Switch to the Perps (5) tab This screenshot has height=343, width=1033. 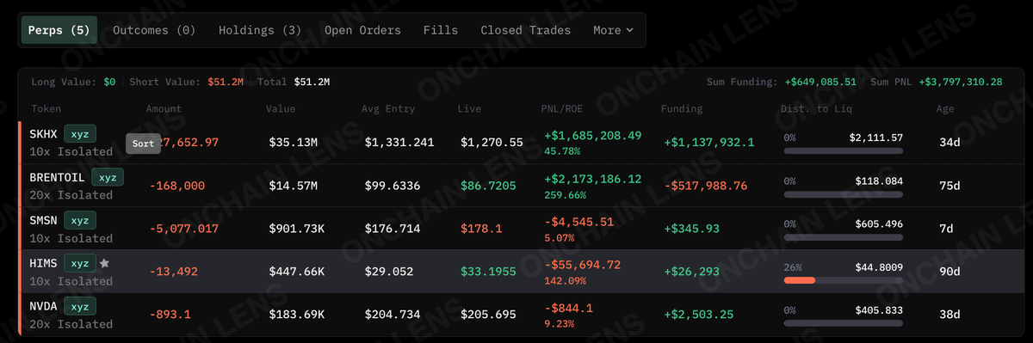click(x=59, y=30)
